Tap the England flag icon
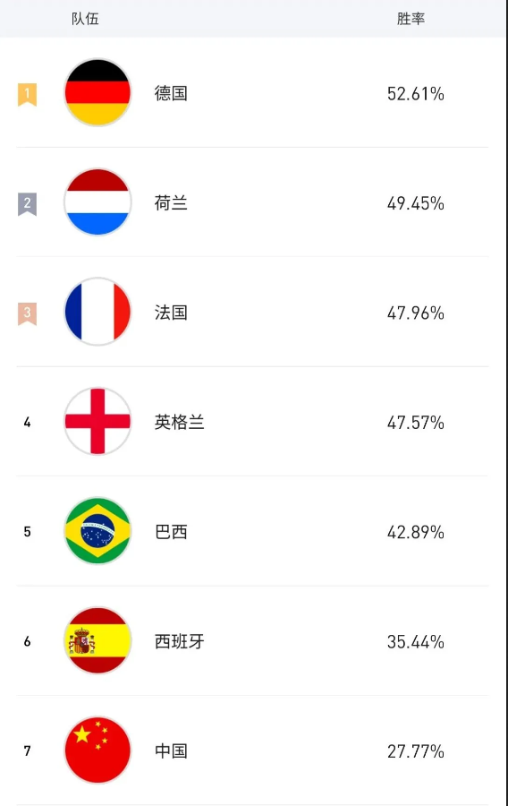This screenshot has height=806, width=508. pyautogui.click(x=97, y=422)
